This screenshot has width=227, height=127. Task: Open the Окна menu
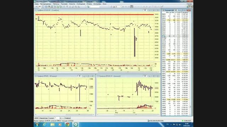[x=105, y=4]
